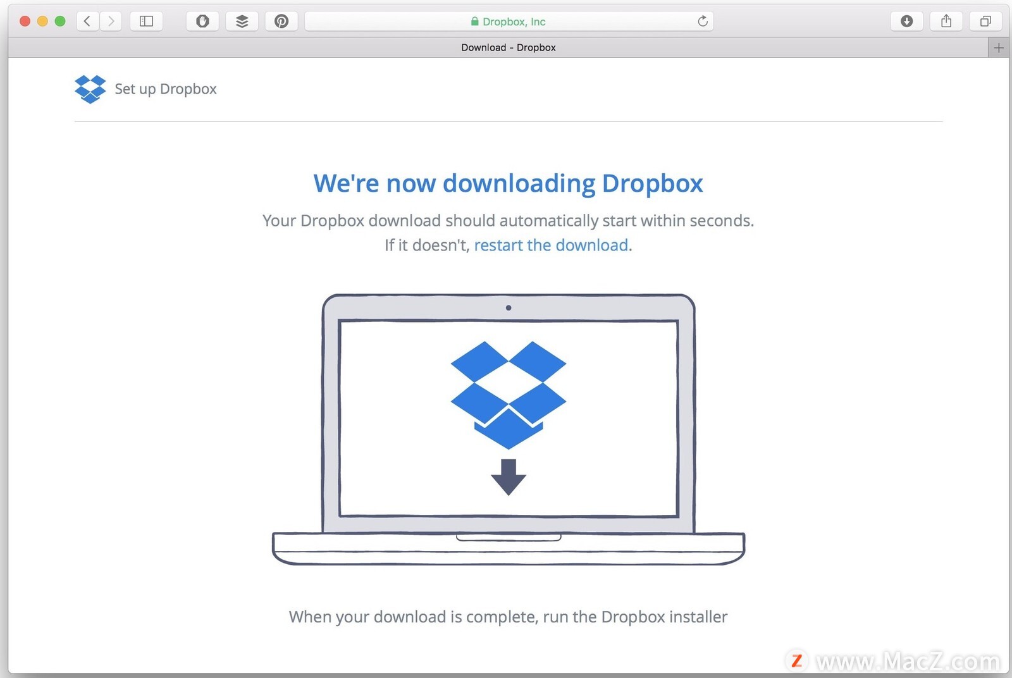Viewport: 1012px width, 678px height.
Task: Open the stacked layers extension
Action: [x=242, y=21]
